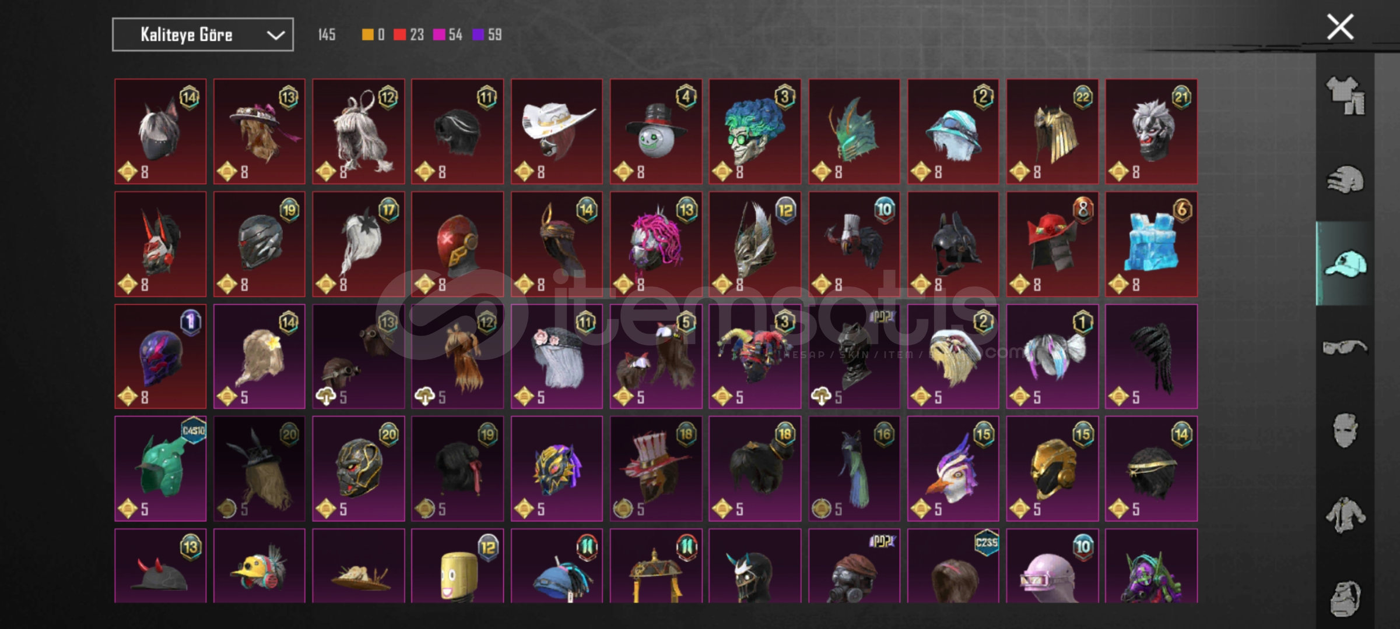Open the sunglasses category icon
The height and width of the screenshot is (629, 1400).
(x=1345, y=347)
